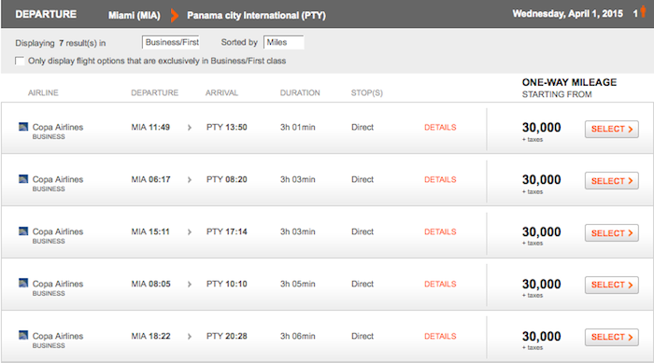Select the MIA 08:05 flight
This screenshot has height=363, width=654.
(611, 285)
